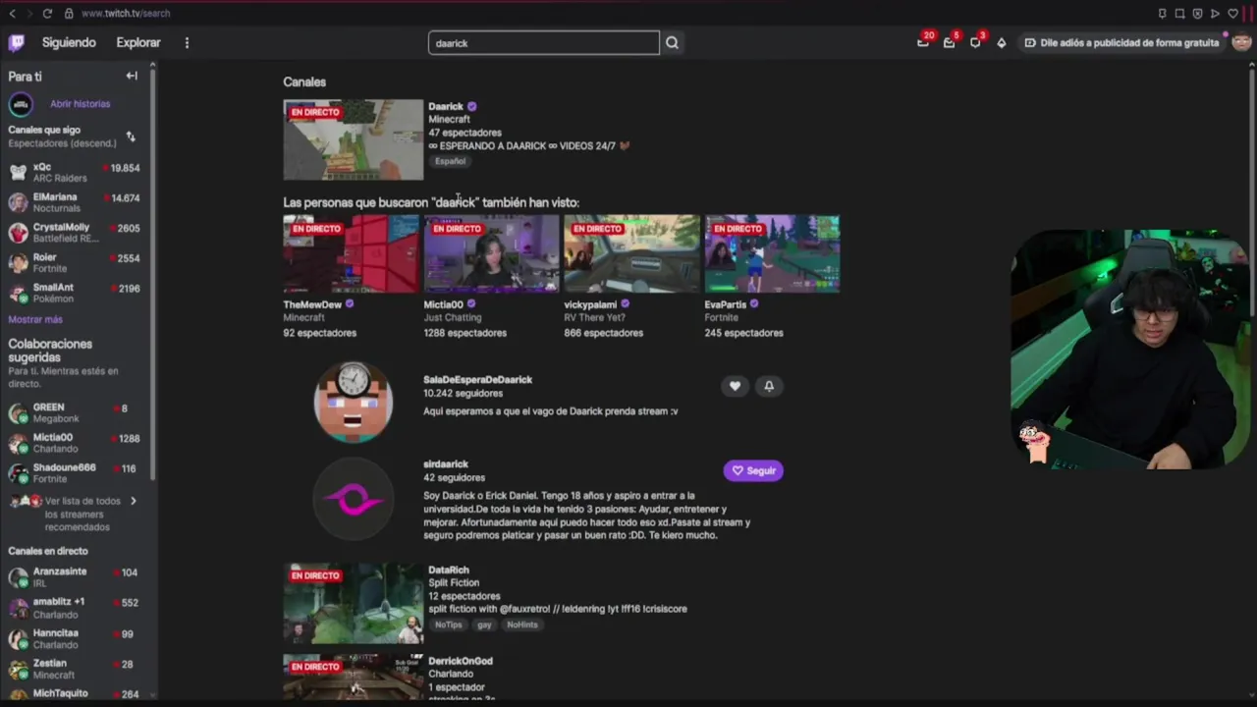Open Prime loot tray with 20 badge
This screenshot has height=707, width=1257.
(923, 42)
